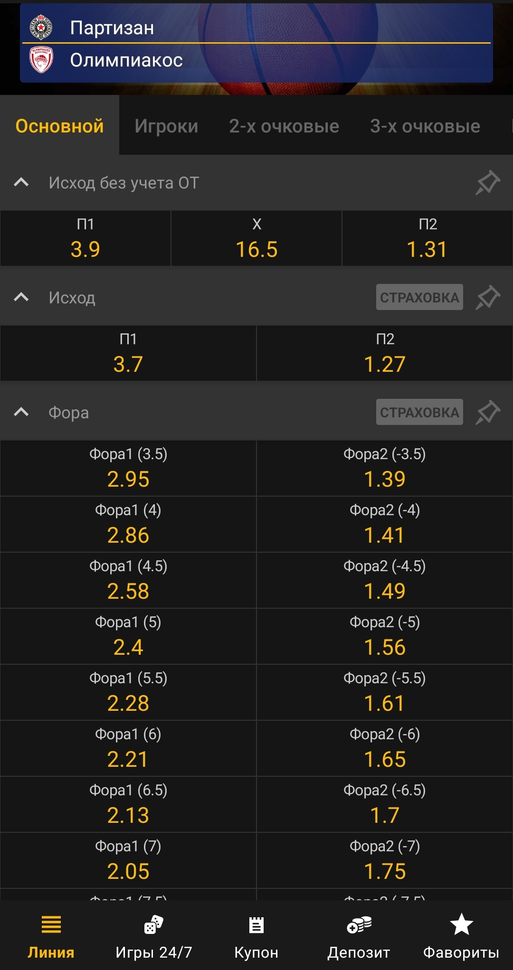This screenshot has height=970, width=513.
Task: Tap СТРАХОВКА button in Фора section
Action: pos(419,412)
